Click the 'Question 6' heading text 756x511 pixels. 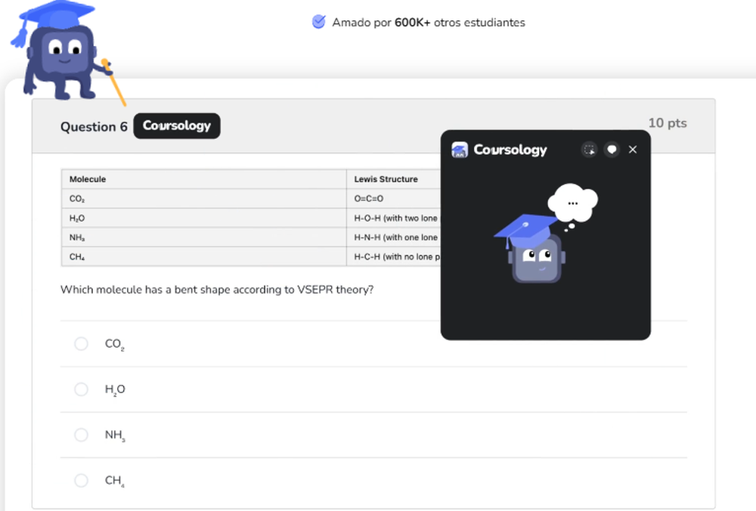click(x=94, y=127)
